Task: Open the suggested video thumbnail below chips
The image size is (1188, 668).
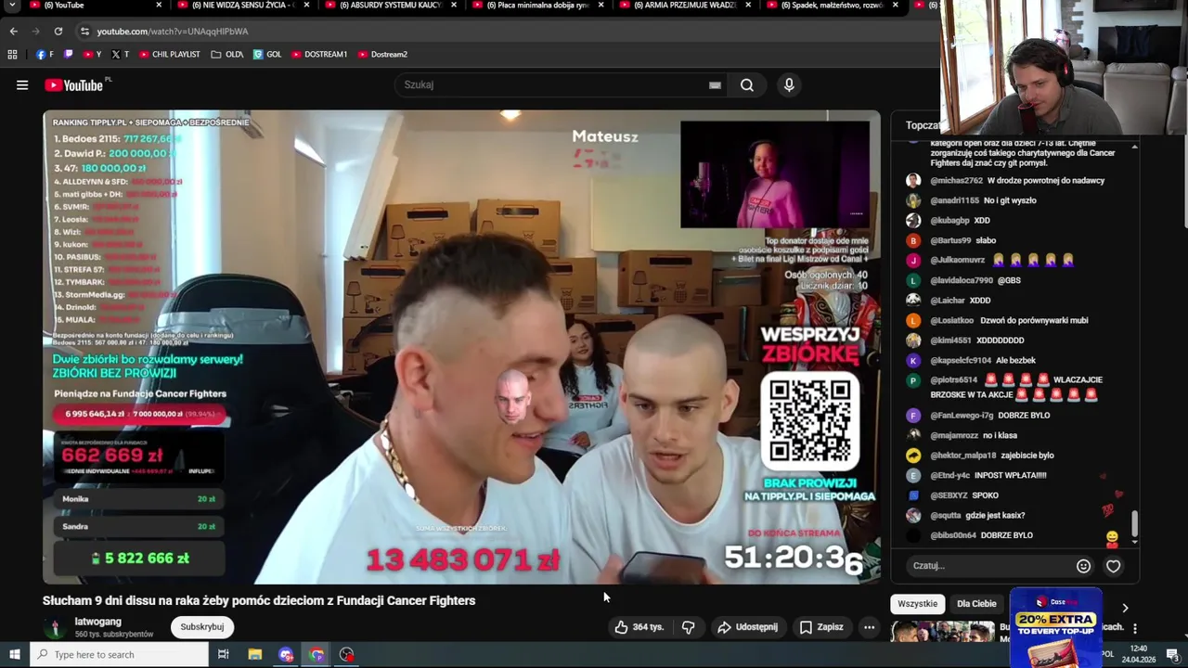Action: [x=943, y=632]
